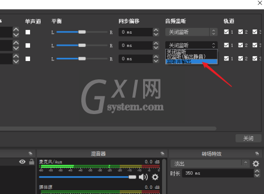
Task: Enable 单声道 checkbox in the third row
Action: pyautogui.click(x=28, y=59)
